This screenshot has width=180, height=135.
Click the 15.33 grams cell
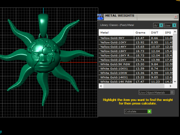point(142,77)
